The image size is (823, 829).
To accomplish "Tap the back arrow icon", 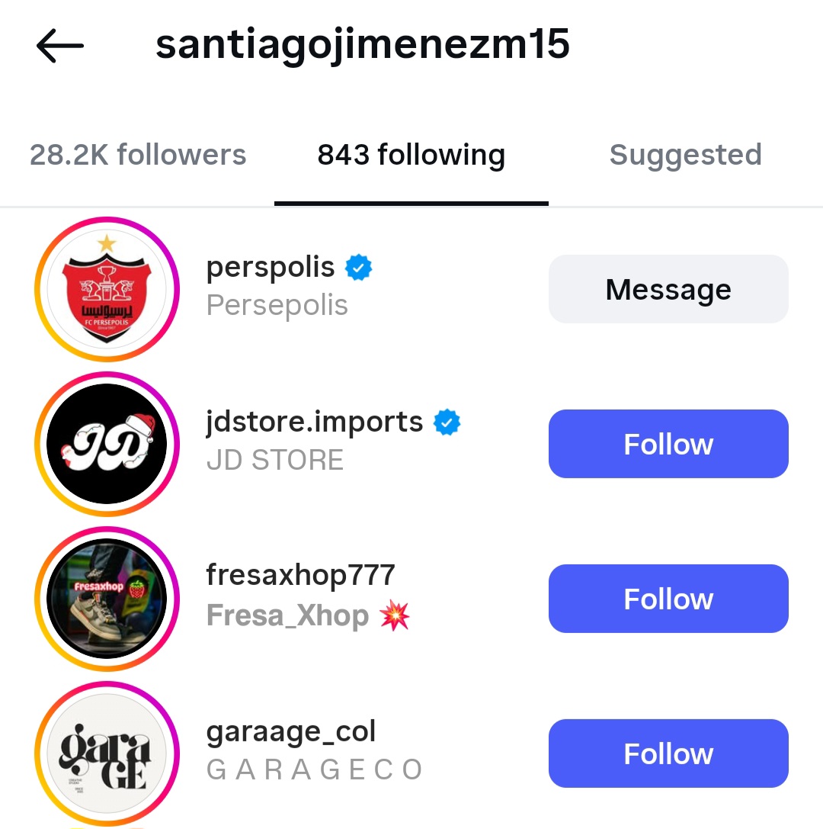I will 59,47.
